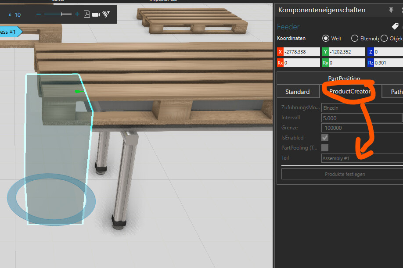This screenshot has height=268, width=403.
Task: Switch to the Standard tab
Action: [297, 92]
